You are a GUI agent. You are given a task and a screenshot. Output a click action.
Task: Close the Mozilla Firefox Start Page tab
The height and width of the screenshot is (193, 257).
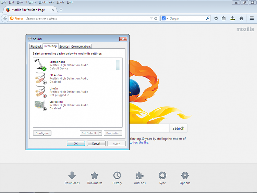(x=53, y=10)
